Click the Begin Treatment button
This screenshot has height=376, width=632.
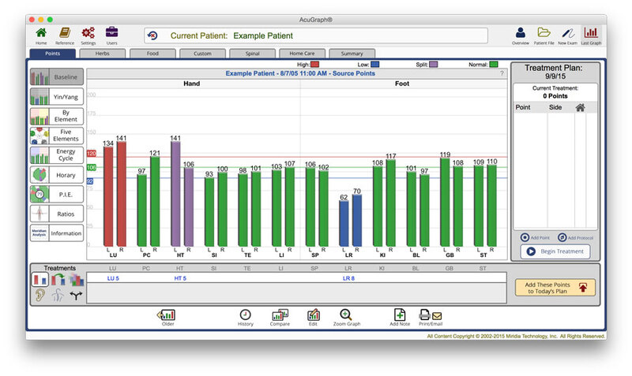click(553, 251)
